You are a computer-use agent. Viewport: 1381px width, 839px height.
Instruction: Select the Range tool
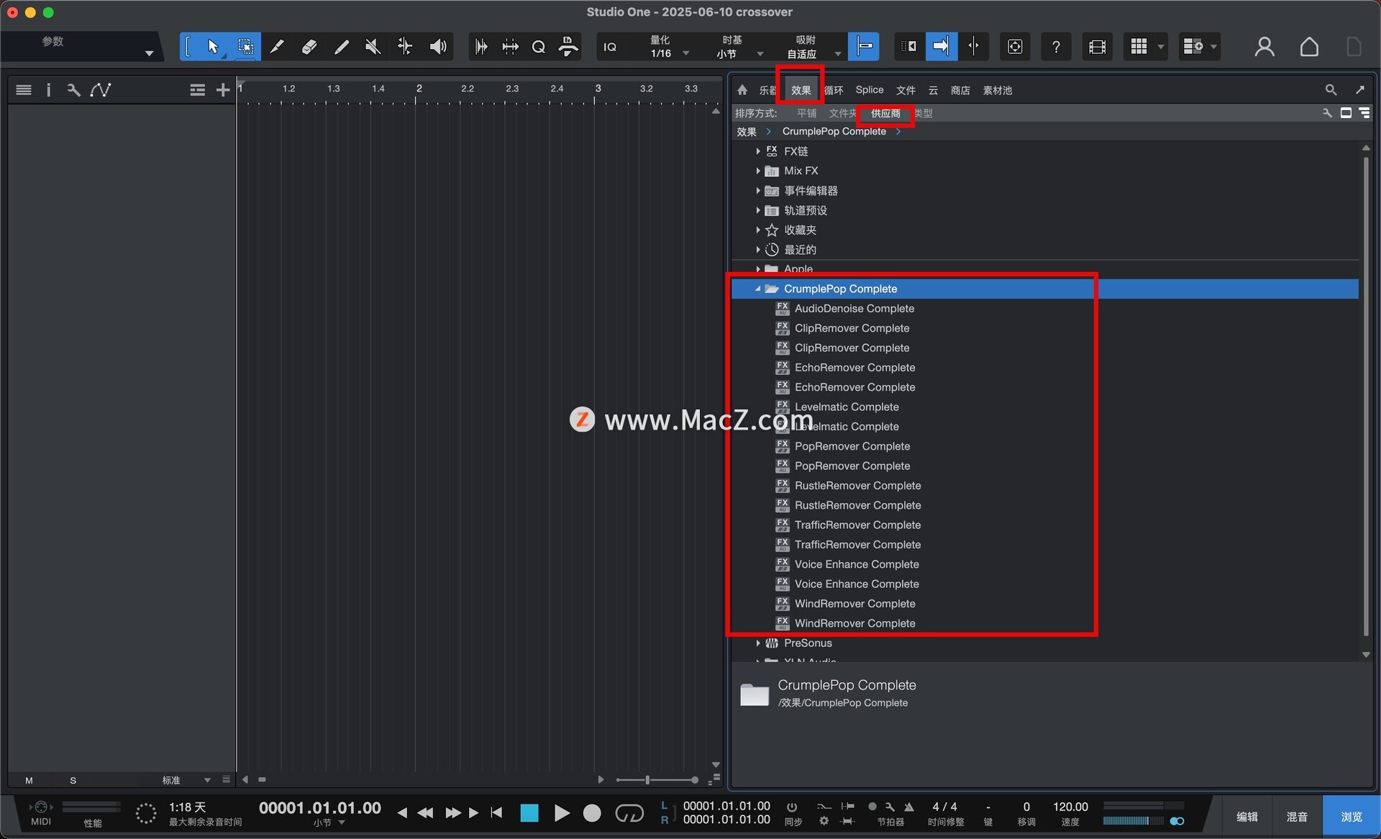pos(245,47)
